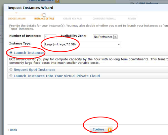Click the Availability Zone dropdown arrow button
This screenshot has height=135, width=168.
[x=115, y=37]
